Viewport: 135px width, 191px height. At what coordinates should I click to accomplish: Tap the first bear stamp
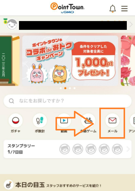point(65,149)
